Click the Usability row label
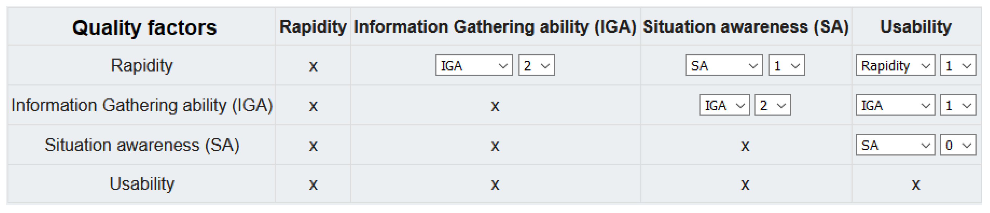This screenshot has height=213, width=990. (141, 184)
